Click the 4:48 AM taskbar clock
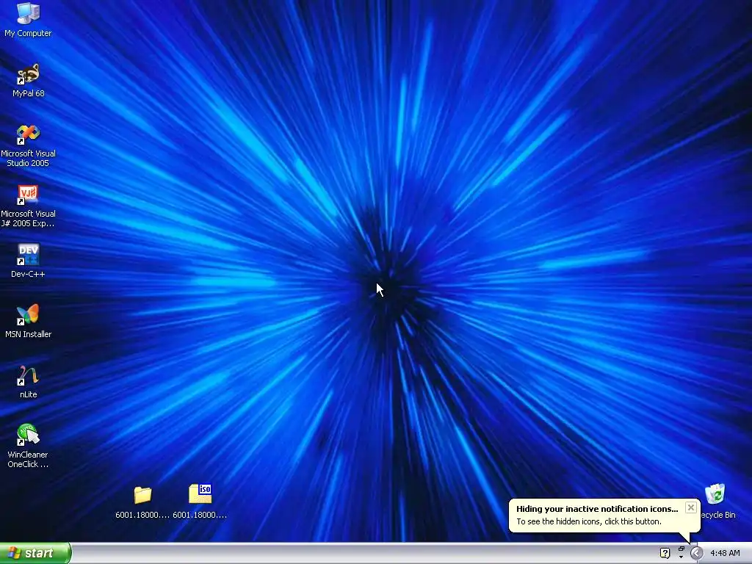Image resolution: width=752 pixels, height=564 pixels. tap(725, 554)
